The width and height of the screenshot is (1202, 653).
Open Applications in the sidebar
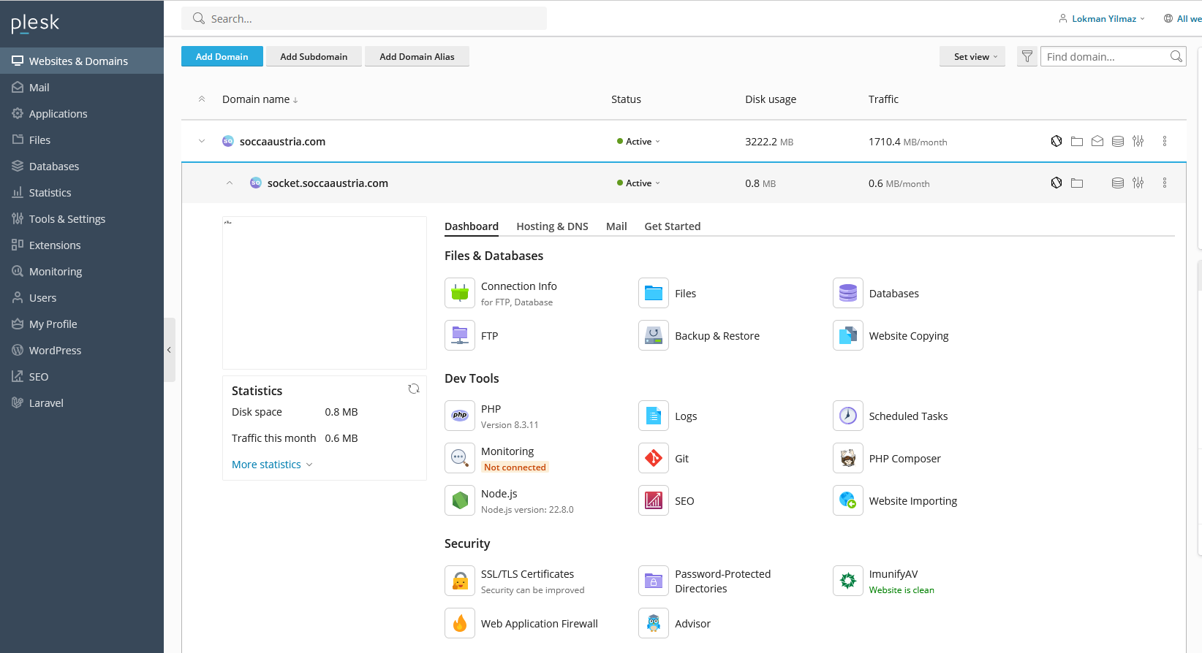tap(82, 113)
